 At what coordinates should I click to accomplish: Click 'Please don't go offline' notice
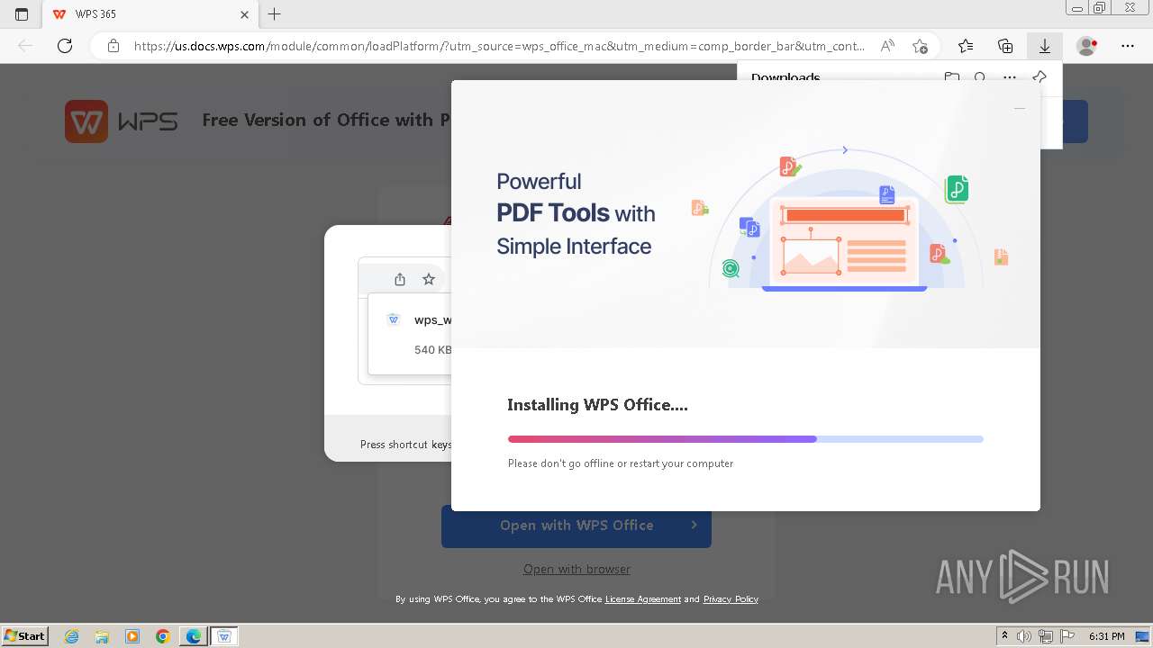coord(621,463)
